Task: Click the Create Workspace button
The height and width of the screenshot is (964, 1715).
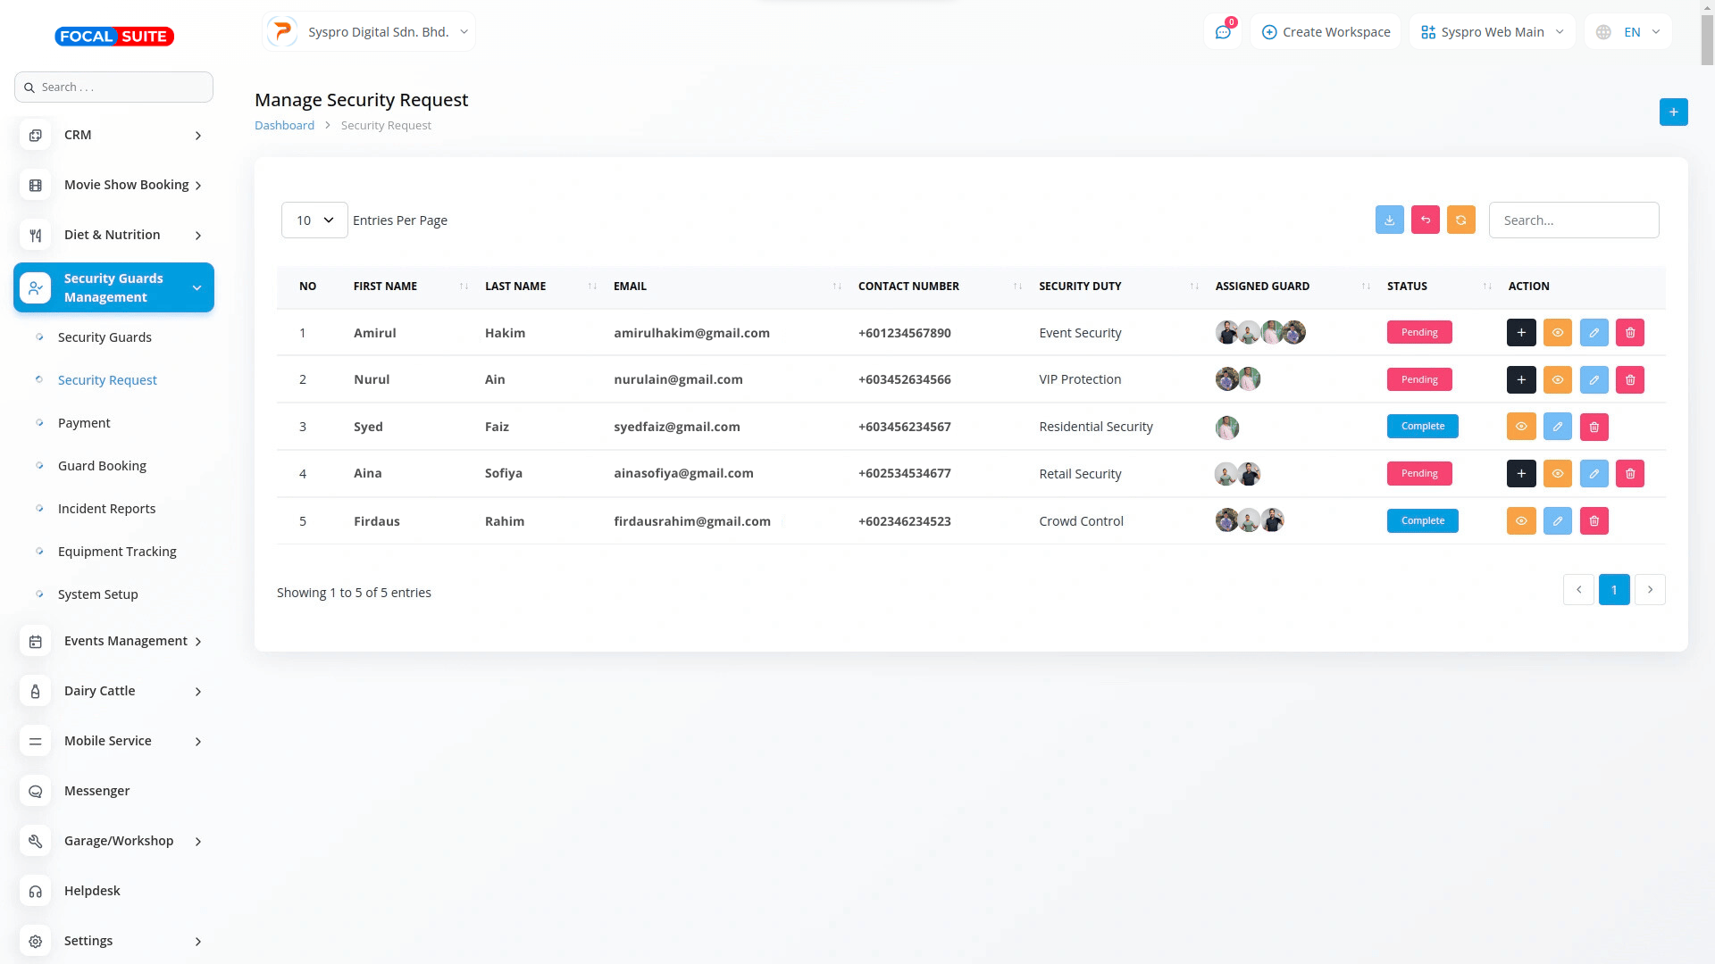Action: [x=1326, y=32]
